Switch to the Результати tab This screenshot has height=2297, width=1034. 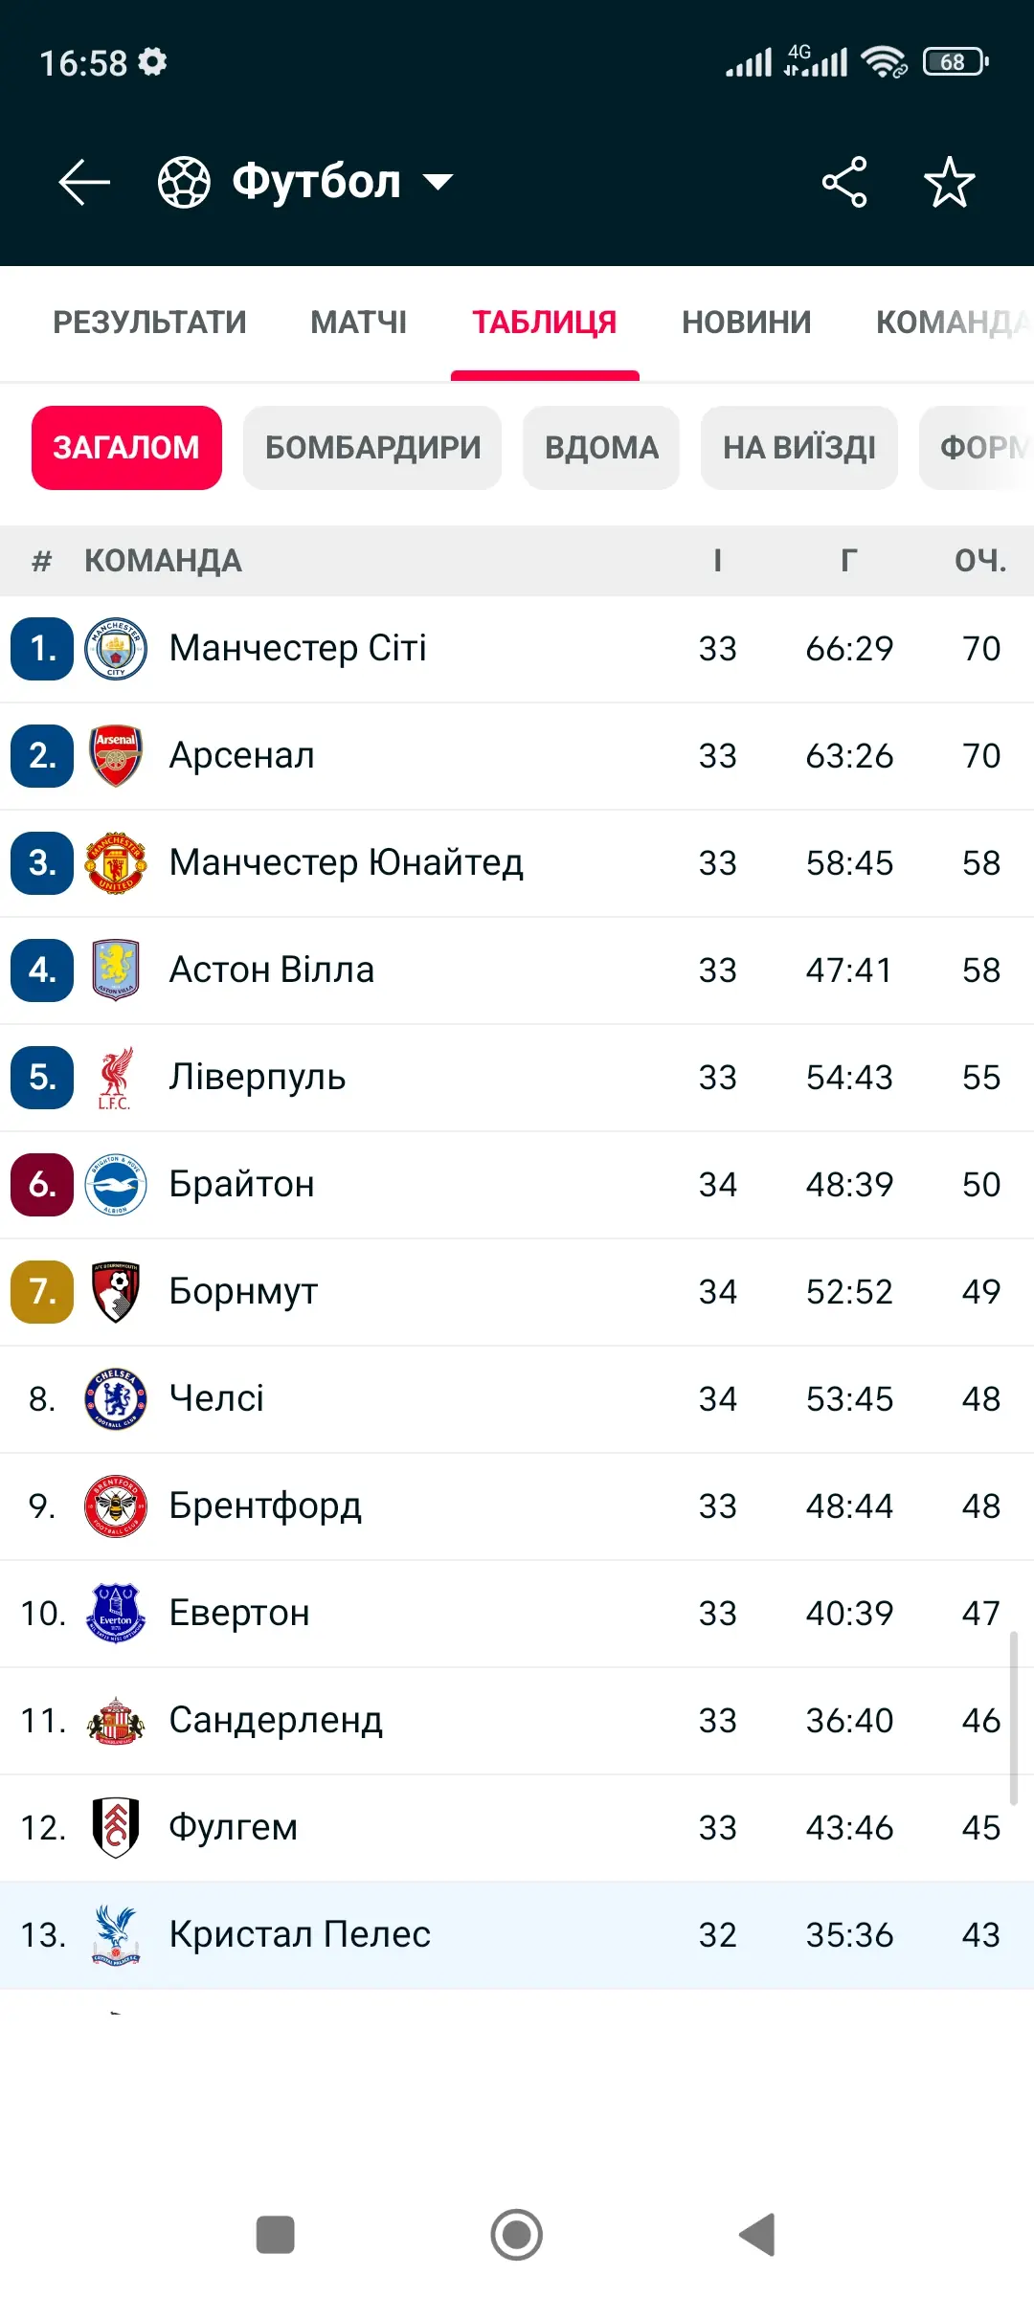(149, 323)
